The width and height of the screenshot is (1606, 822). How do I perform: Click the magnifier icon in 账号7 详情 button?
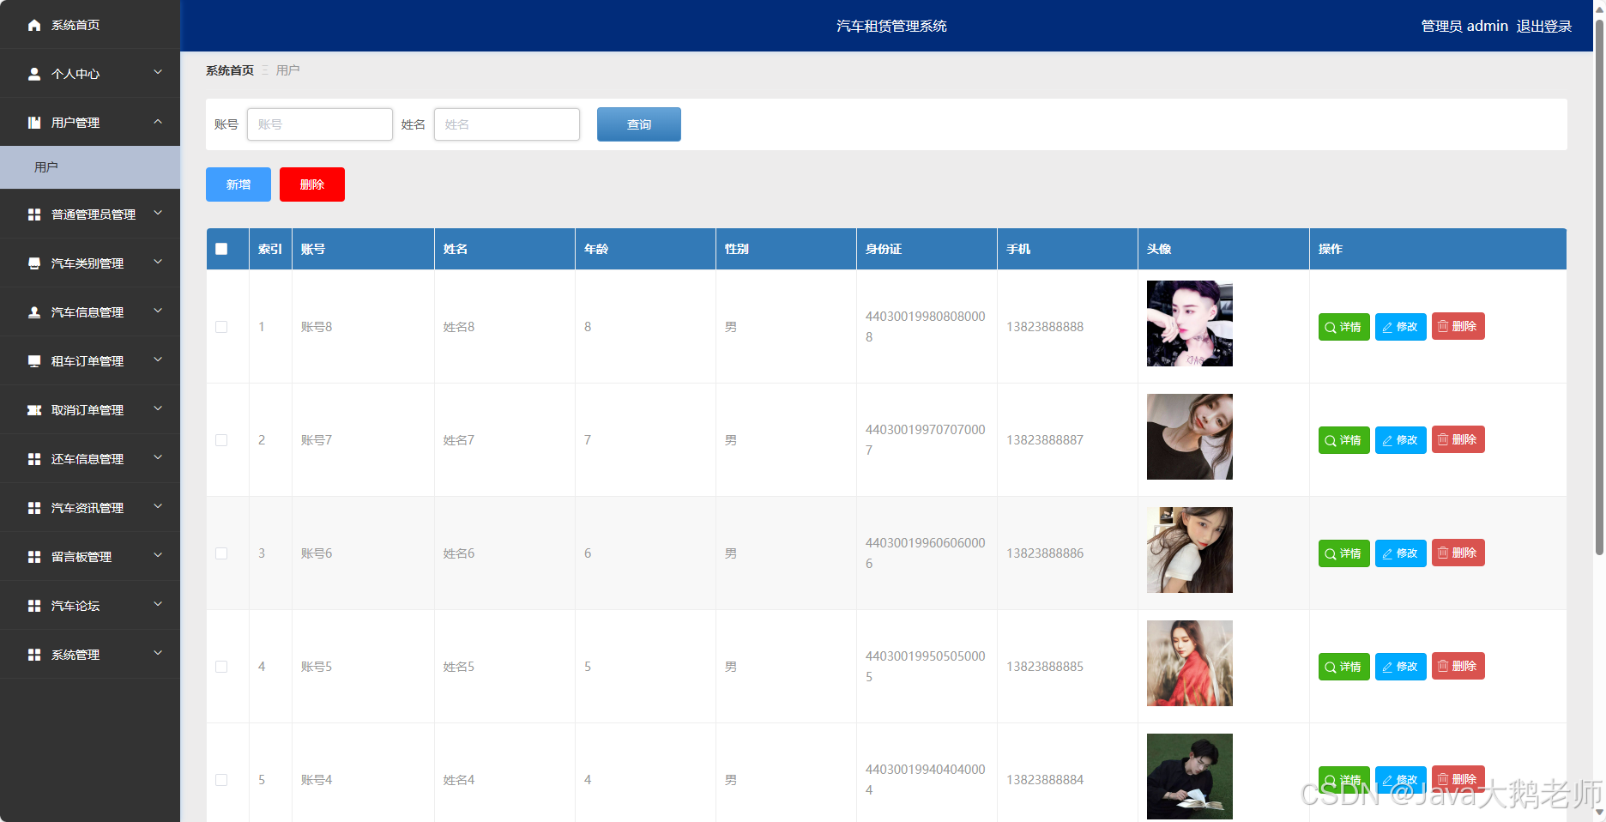[x=1331, y=440]
